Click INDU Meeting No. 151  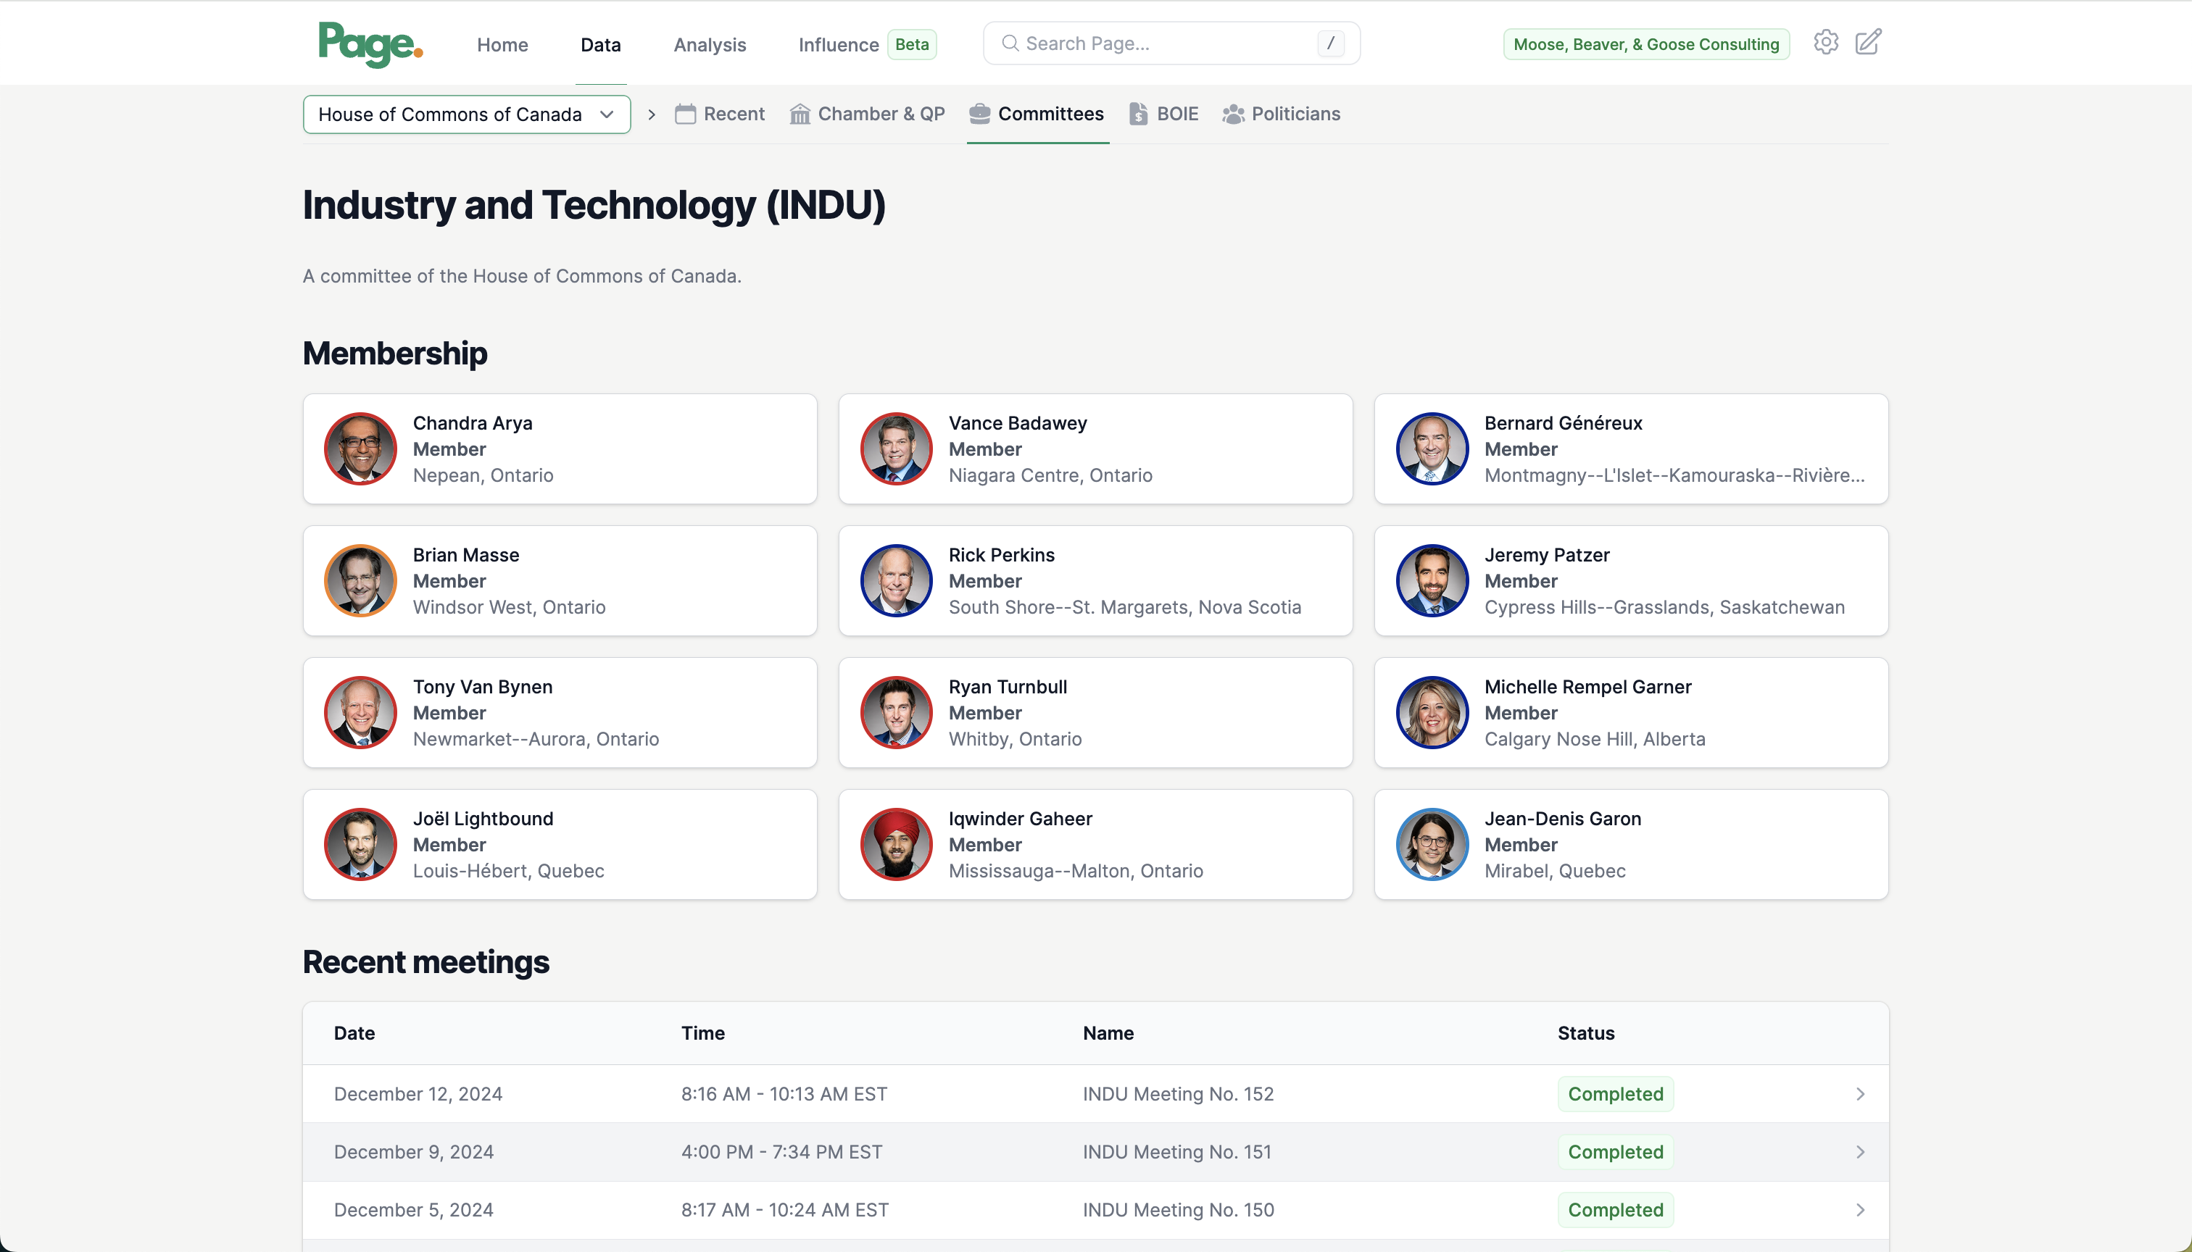coord(1177,1151)
